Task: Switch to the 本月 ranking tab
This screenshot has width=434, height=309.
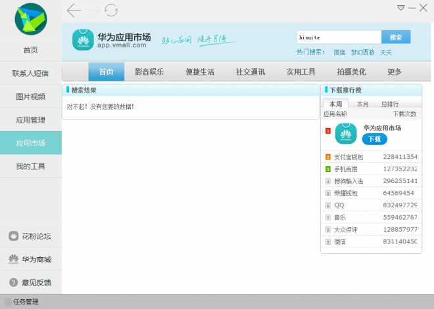Action: [x=362, y=104]
